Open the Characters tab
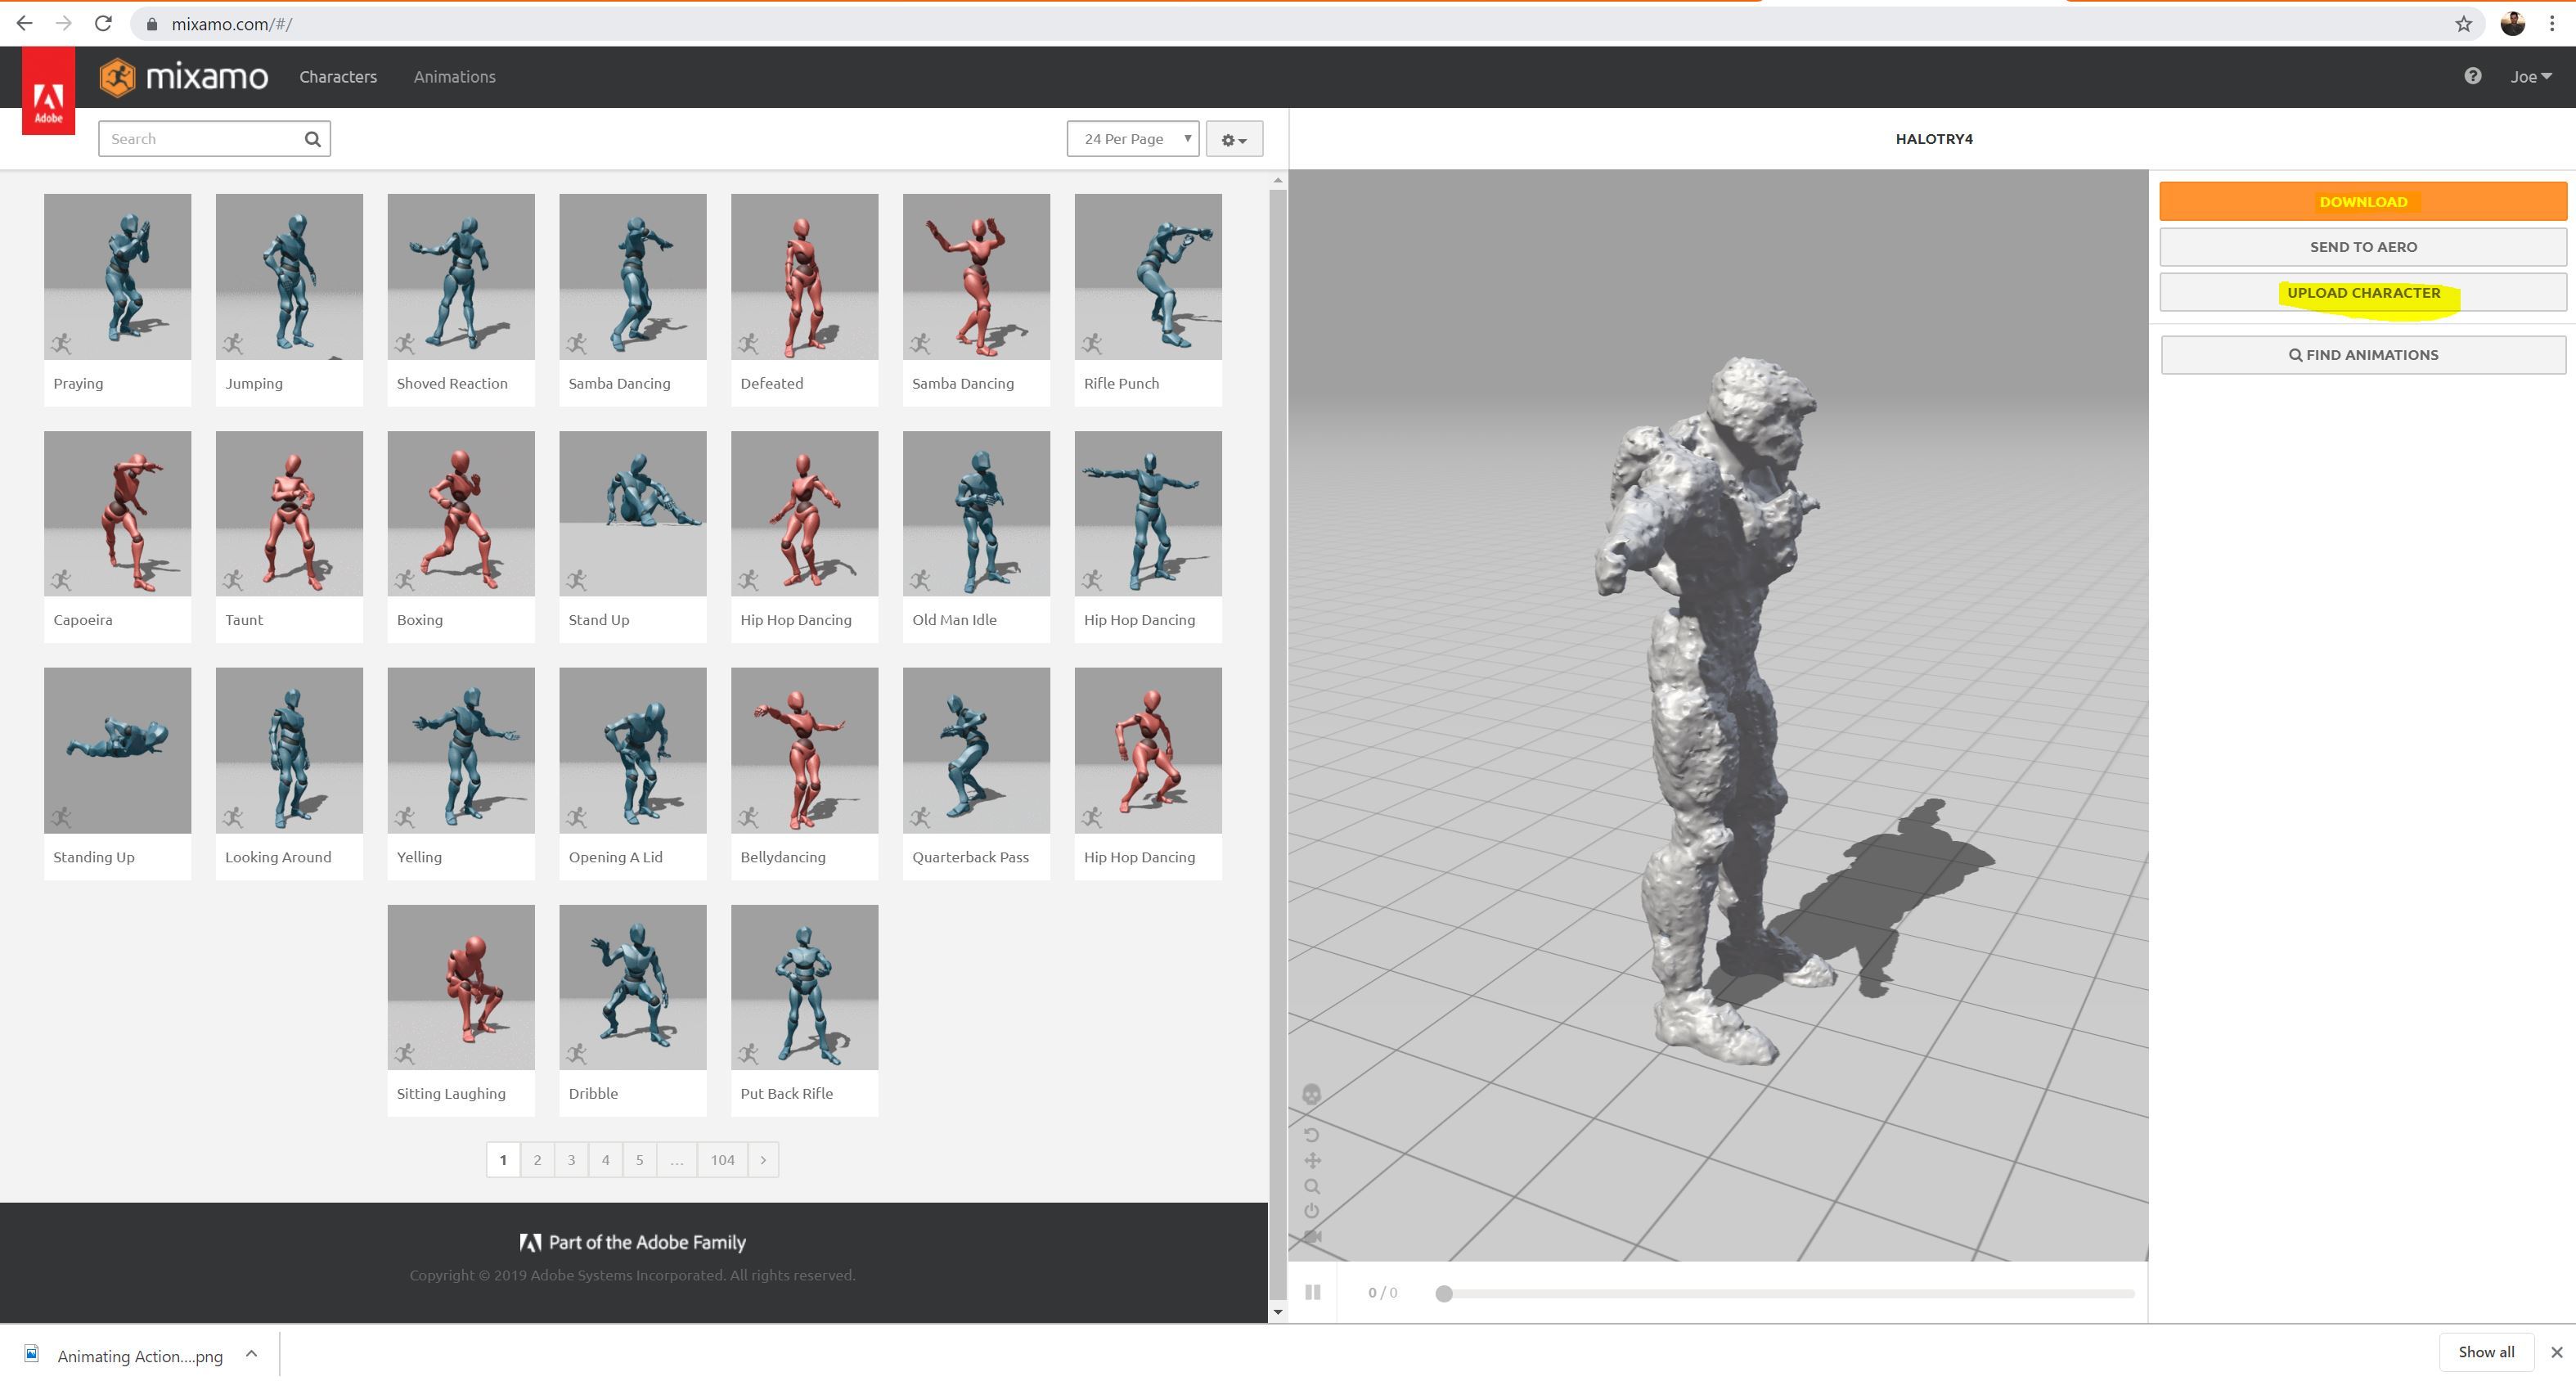 (x=338, y=77)
